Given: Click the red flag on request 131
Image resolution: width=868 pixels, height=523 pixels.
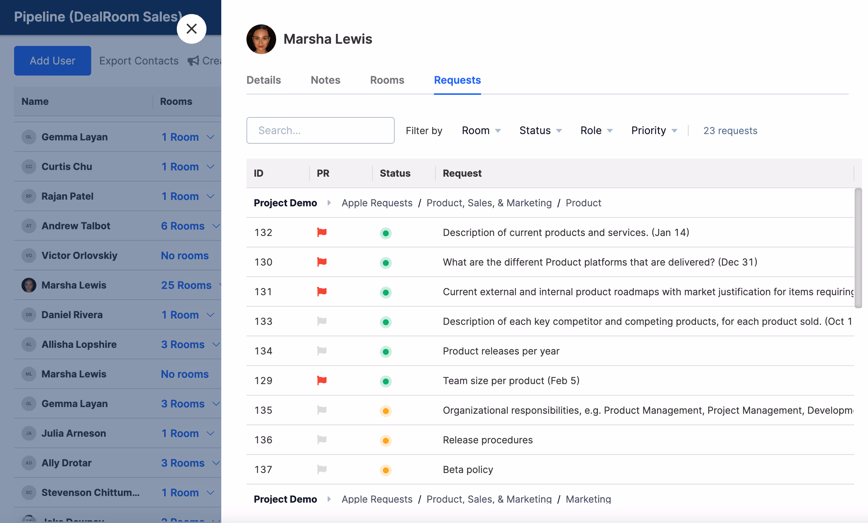Looking at the screenshot, I should (x=322, y=292).
